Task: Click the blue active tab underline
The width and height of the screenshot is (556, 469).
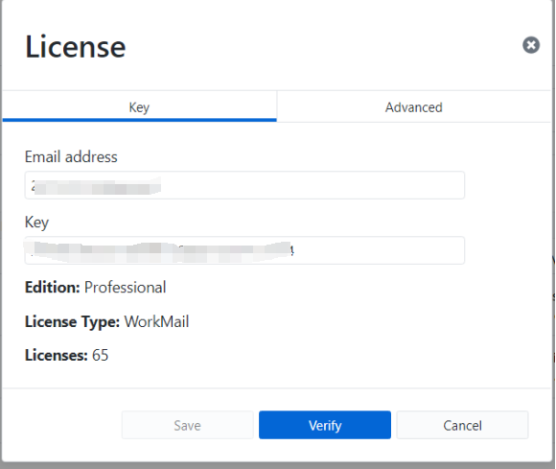Action: 139,120
